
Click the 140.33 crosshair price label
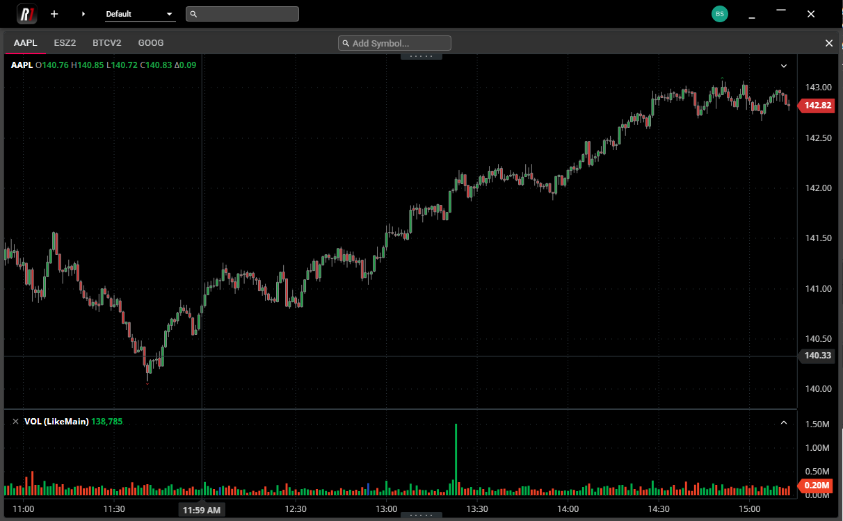816,356
